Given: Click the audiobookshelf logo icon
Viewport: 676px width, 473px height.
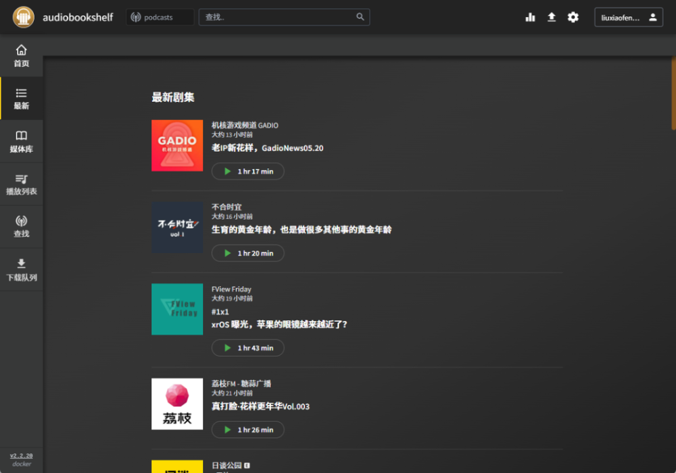Looking at the screenshot, I should pyautogui.click(x=23, y=18).
